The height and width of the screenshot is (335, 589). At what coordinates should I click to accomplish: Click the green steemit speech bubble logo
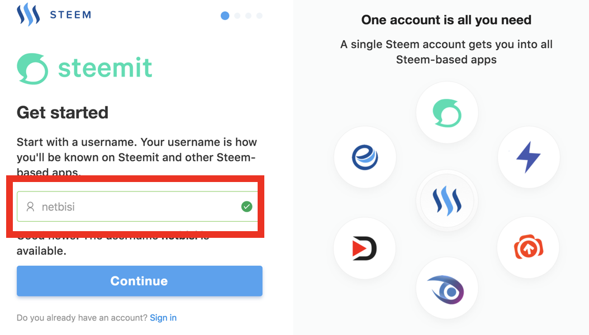point(32,68)
